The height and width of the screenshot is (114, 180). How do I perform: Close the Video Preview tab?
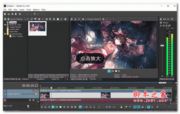tap(86, 79)
